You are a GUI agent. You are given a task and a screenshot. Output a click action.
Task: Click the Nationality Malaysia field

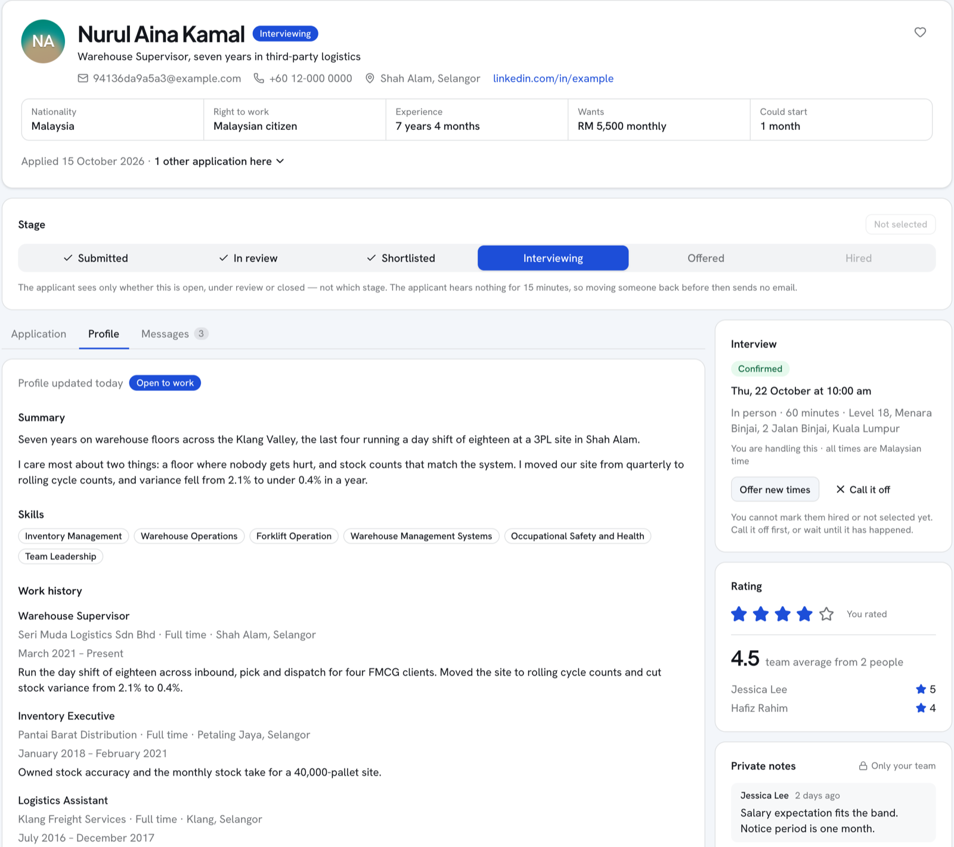(x=113, y=119)
